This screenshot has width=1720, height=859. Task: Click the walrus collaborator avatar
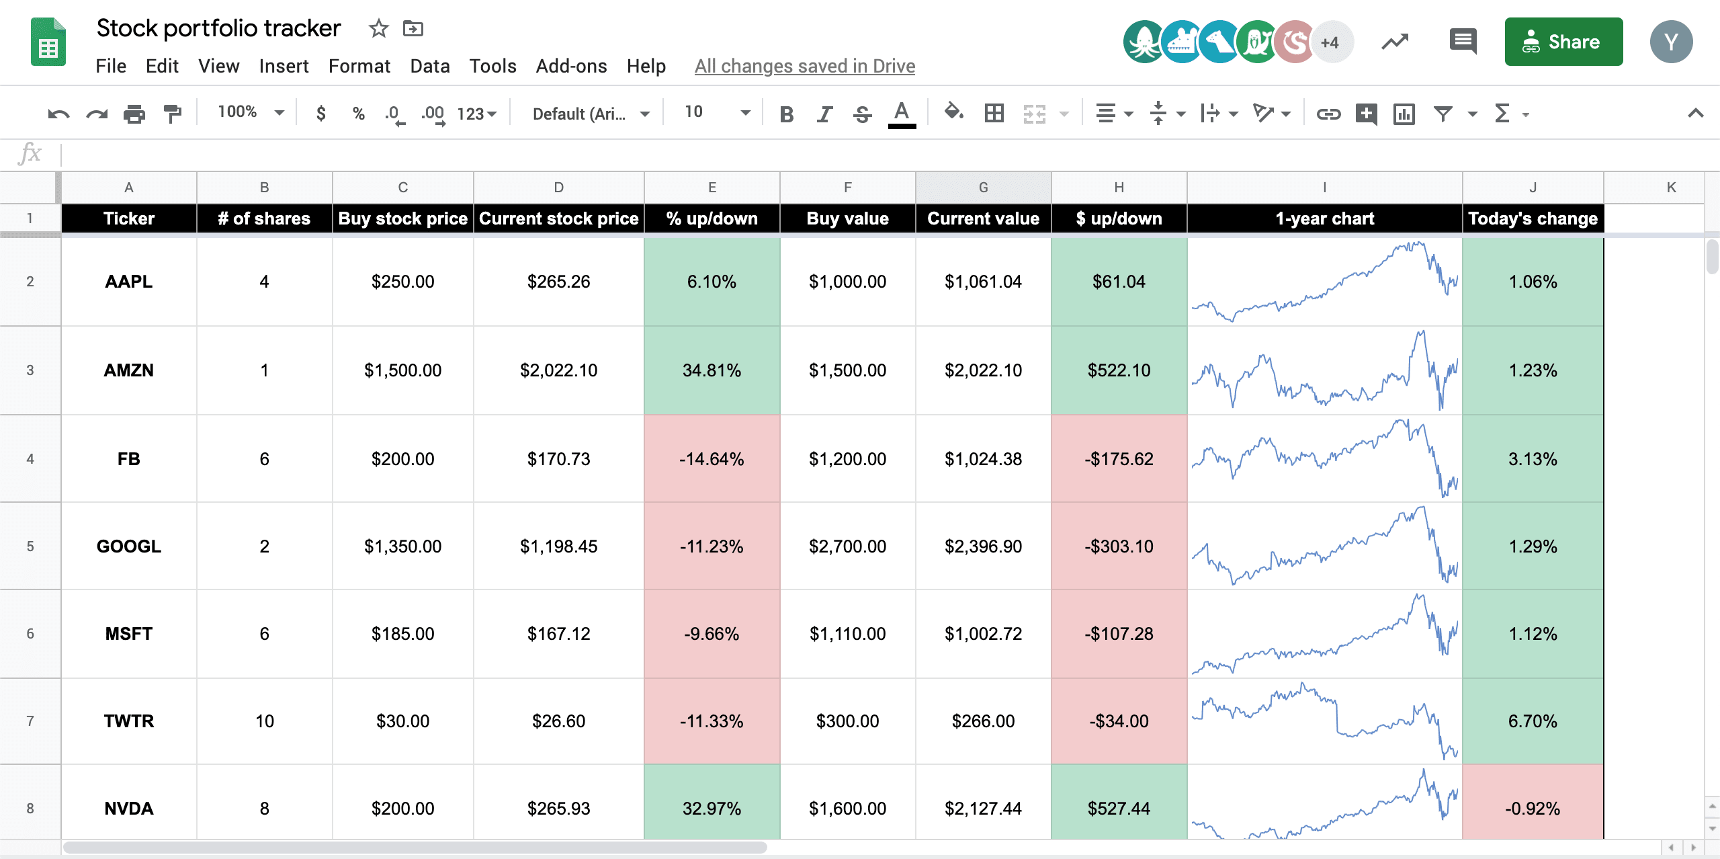1256,42
